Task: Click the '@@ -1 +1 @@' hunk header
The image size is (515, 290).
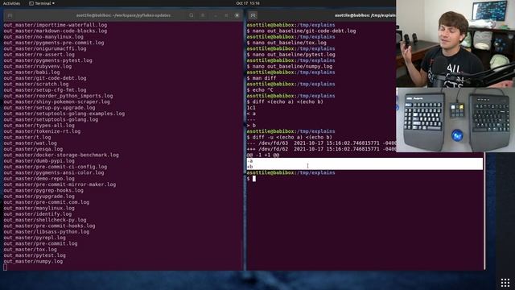Action: click(263, 155)
